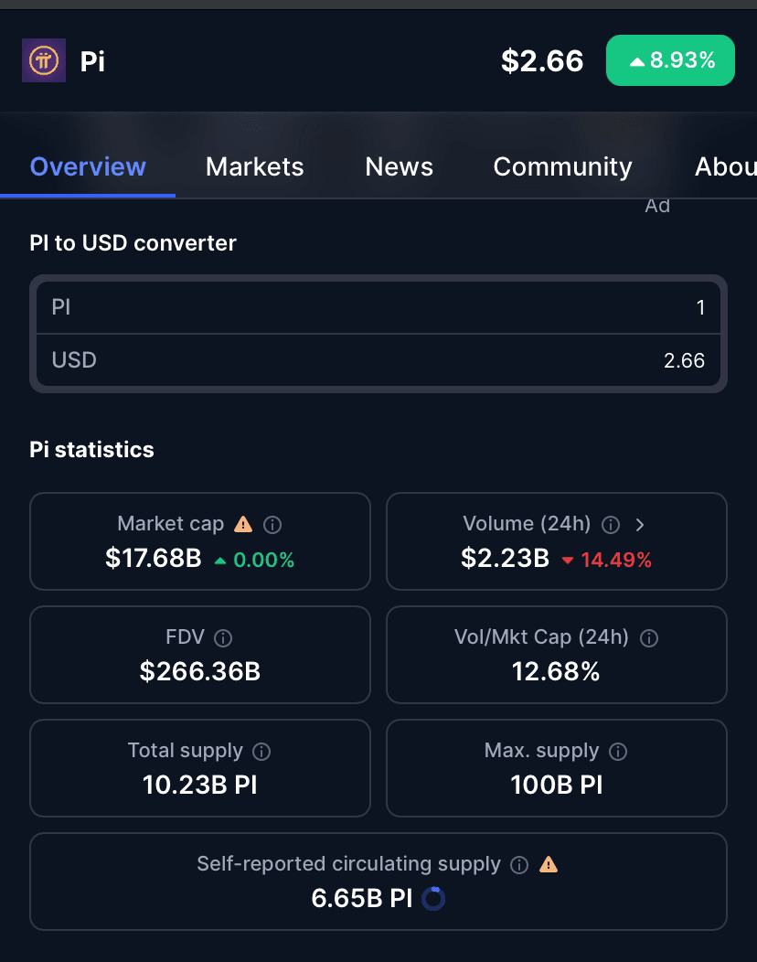Open the News tab

[x=400, y=166]
